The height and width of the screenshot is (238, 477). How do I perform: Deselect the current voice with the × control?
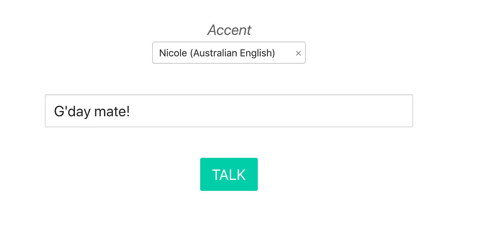coord(298,53)
